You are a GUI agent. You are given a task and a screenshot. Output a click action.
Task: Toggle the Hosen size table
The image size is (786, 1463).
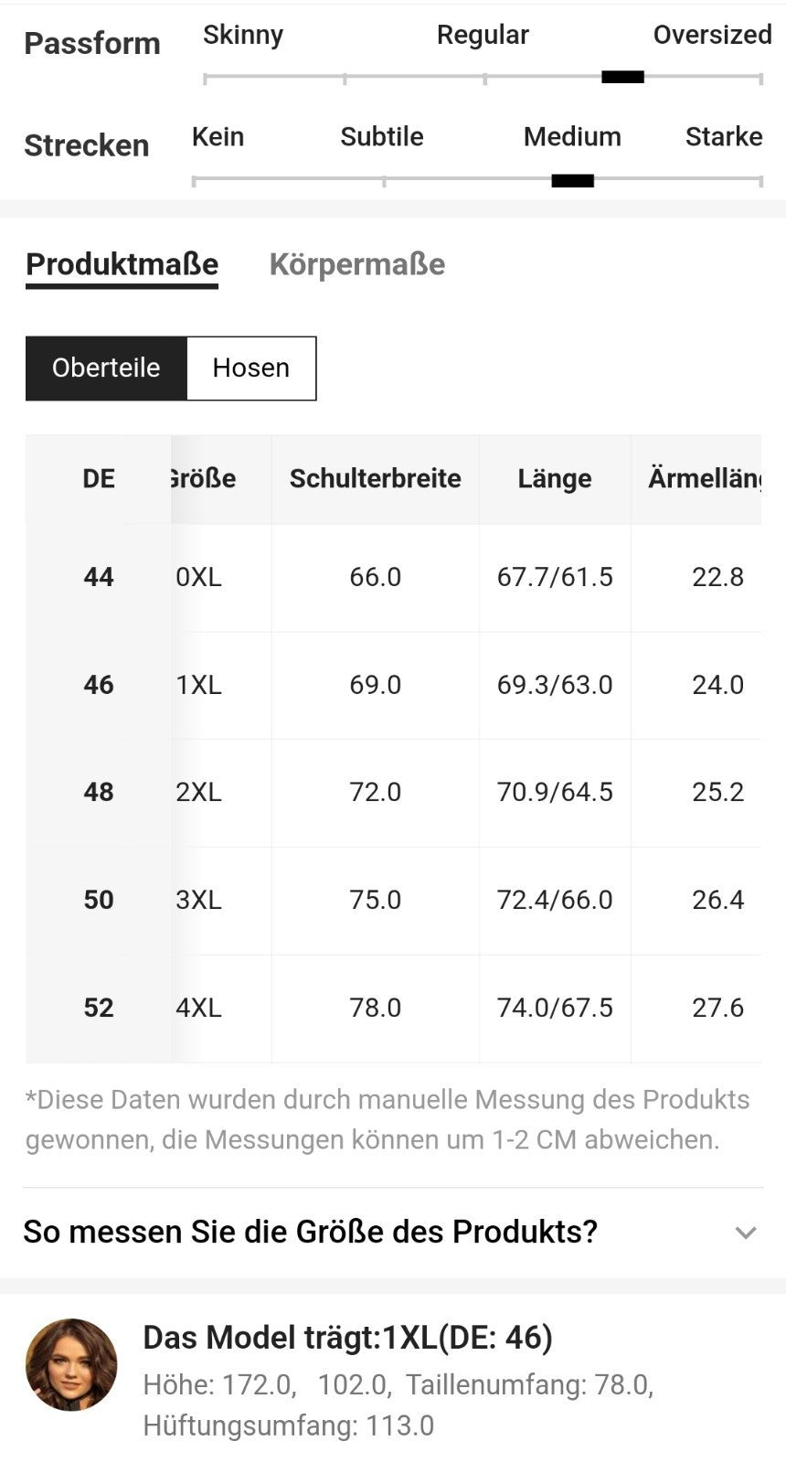pos(251,368)
